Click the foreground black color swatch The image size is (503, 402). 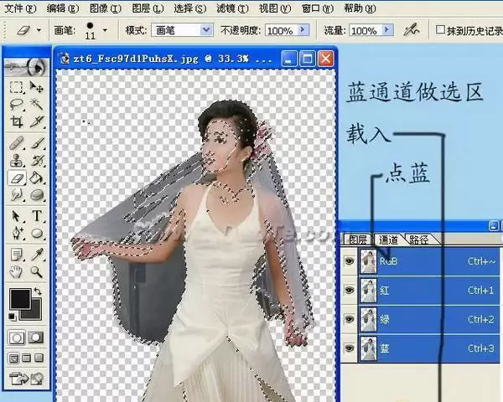pyautogui.click(x=20, y=298)
